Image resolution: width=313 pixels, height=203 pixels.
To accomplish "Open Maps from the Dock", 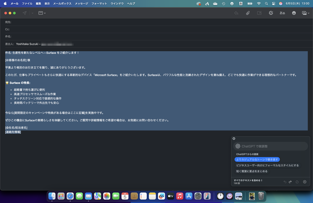I will tap(97, 196).
